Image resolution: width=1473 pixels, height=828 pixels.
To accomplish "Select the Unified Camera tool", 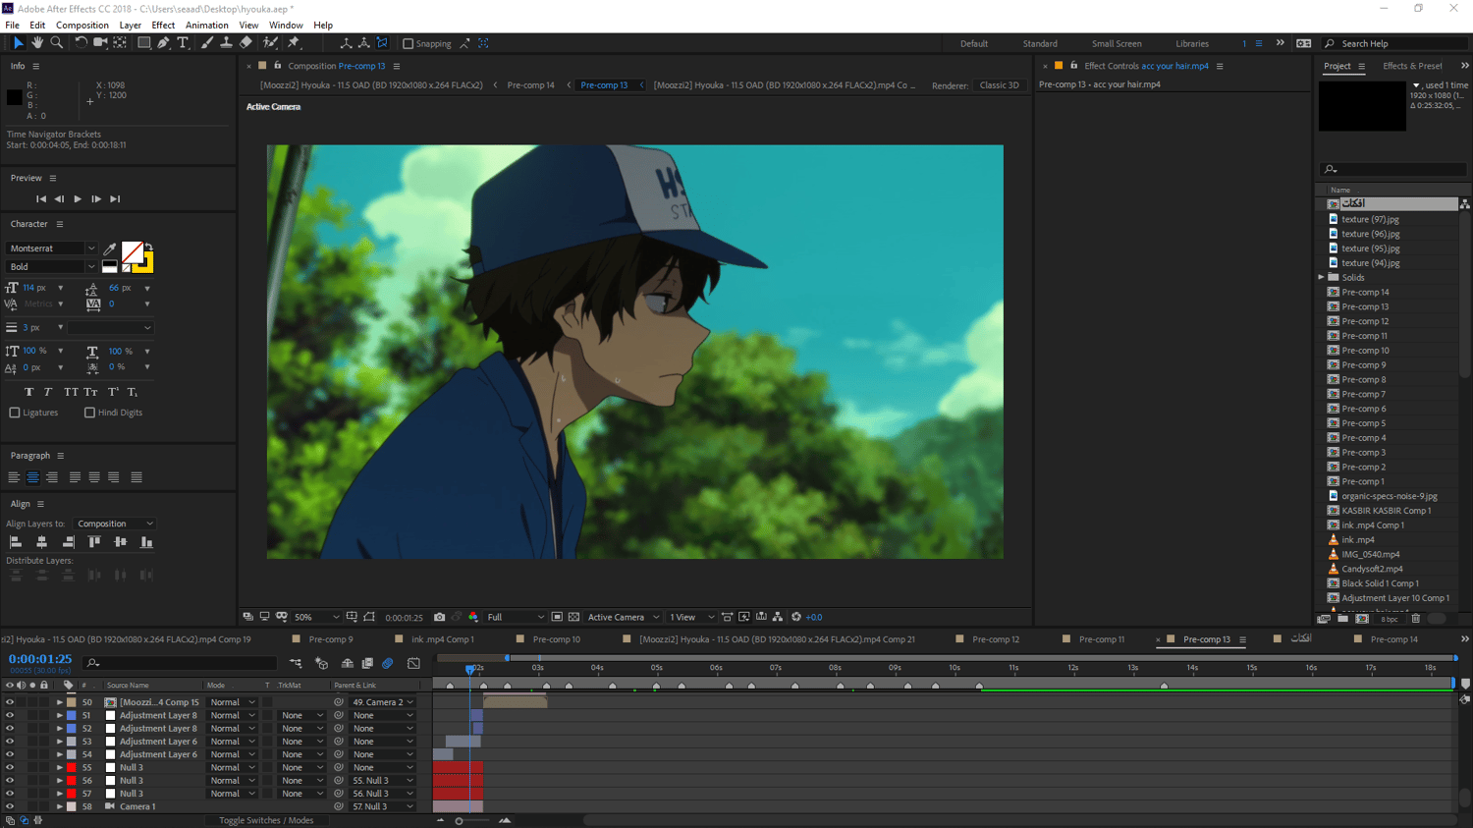I will click(100, 43).
